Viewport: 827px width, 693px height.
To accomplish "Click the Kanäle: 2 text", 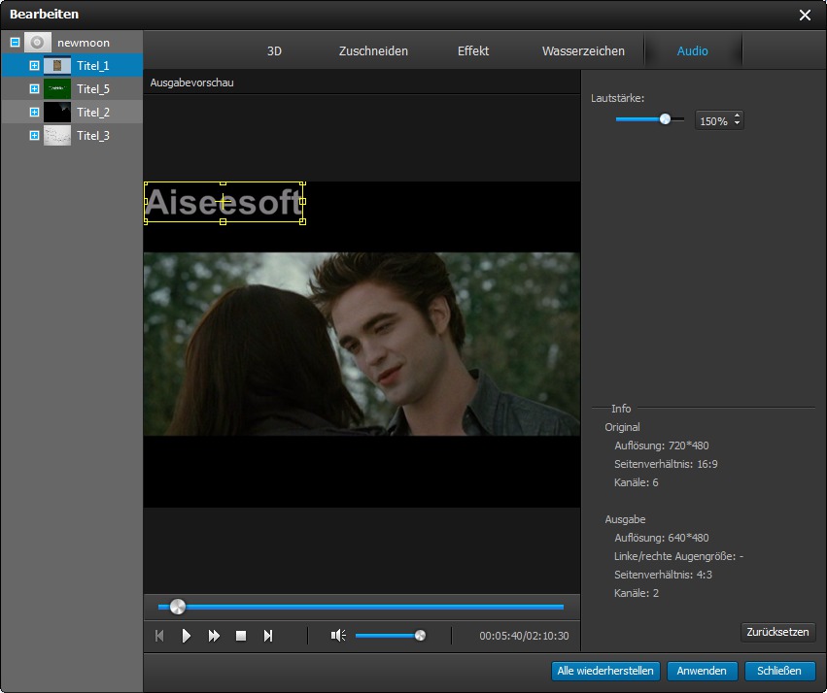I will pyautogui.click(x=637, y=593).
